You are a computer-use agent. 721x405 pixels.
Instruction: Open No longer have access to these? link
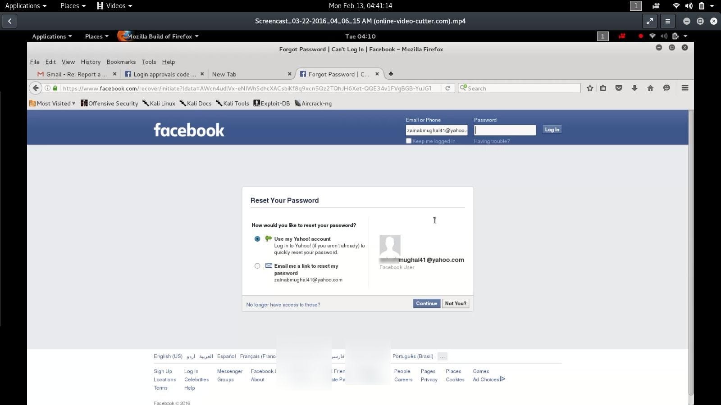click(283, 305)
